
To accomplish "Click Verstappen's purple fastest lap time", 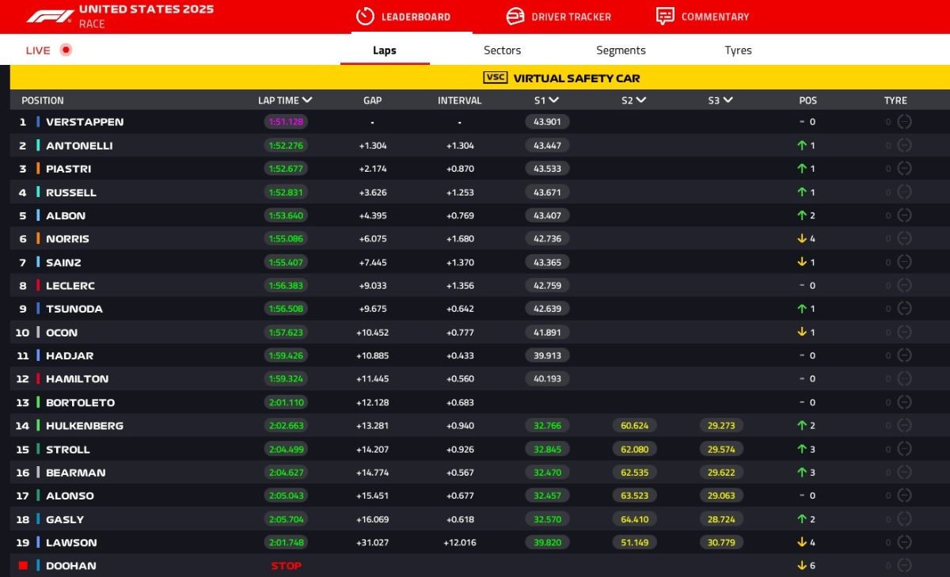I will click(286, 122).
